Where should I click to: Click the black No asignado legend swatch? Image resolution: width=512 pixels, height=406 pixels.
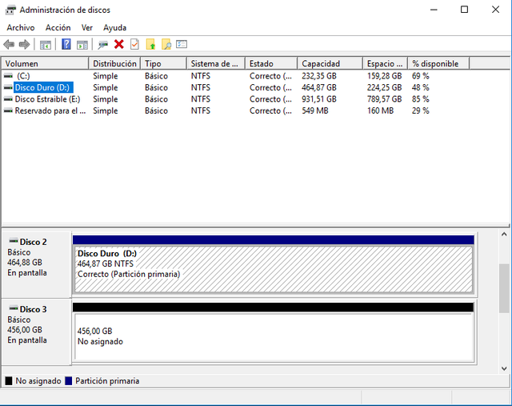coord(9,381)
